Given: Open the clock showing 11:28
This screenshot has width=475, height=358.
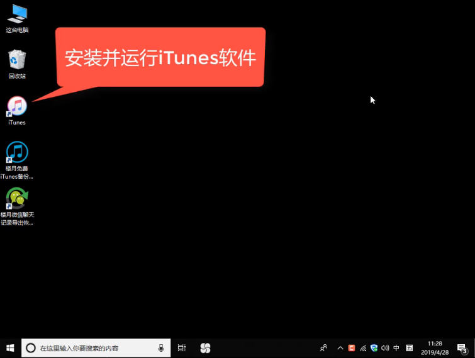Looking at the screenshot, I should (x=435, y=348).
